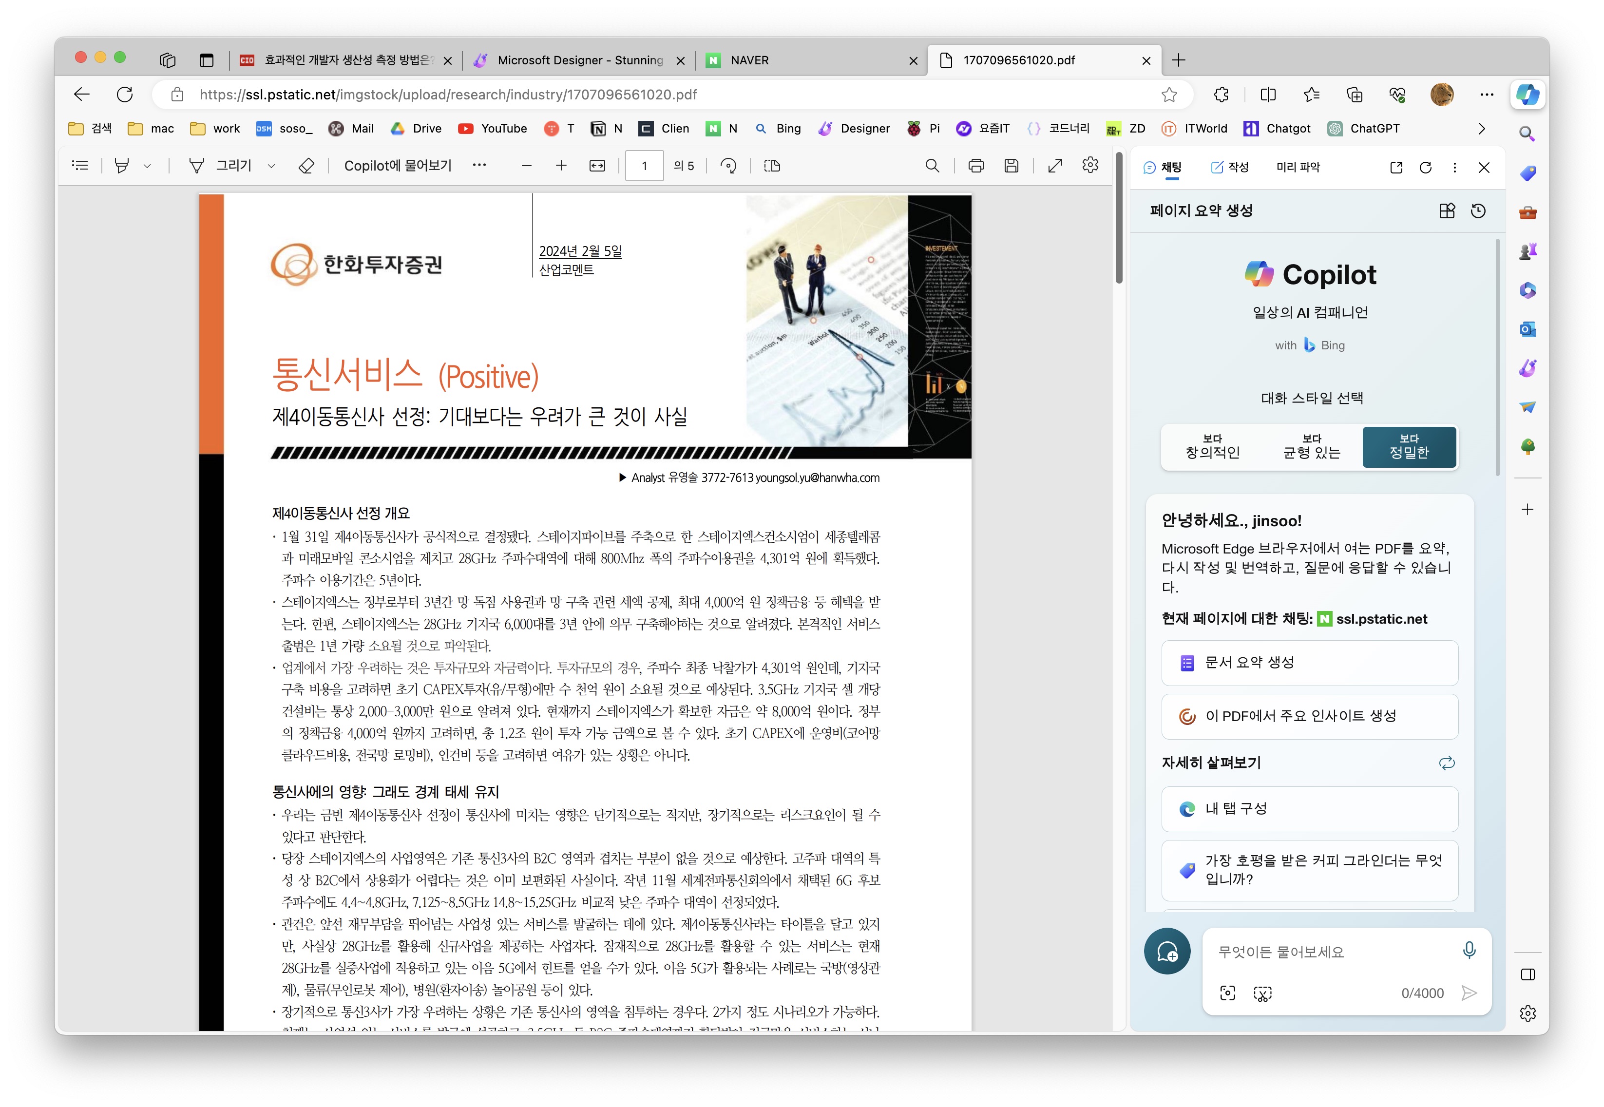This screenshot has width=1604, height=1107.
Task: Expand the highlighter options dropdown arrow
Action: coord(147,167)
